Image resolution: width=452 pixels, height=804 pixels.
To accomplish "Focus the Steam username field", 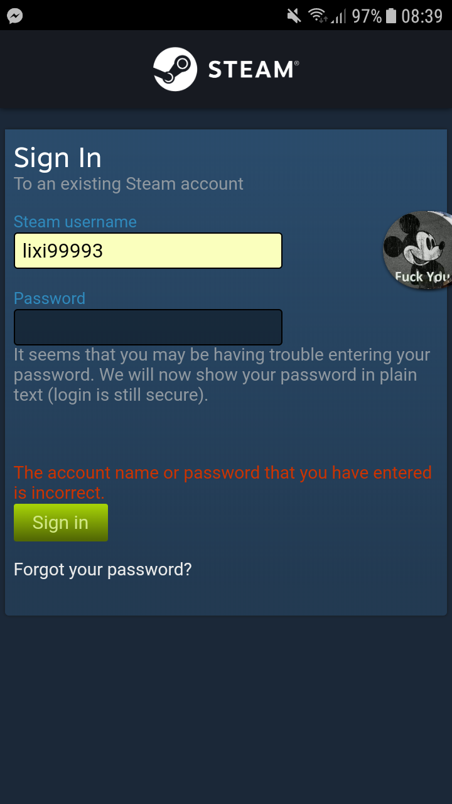I will click(148, 251).
